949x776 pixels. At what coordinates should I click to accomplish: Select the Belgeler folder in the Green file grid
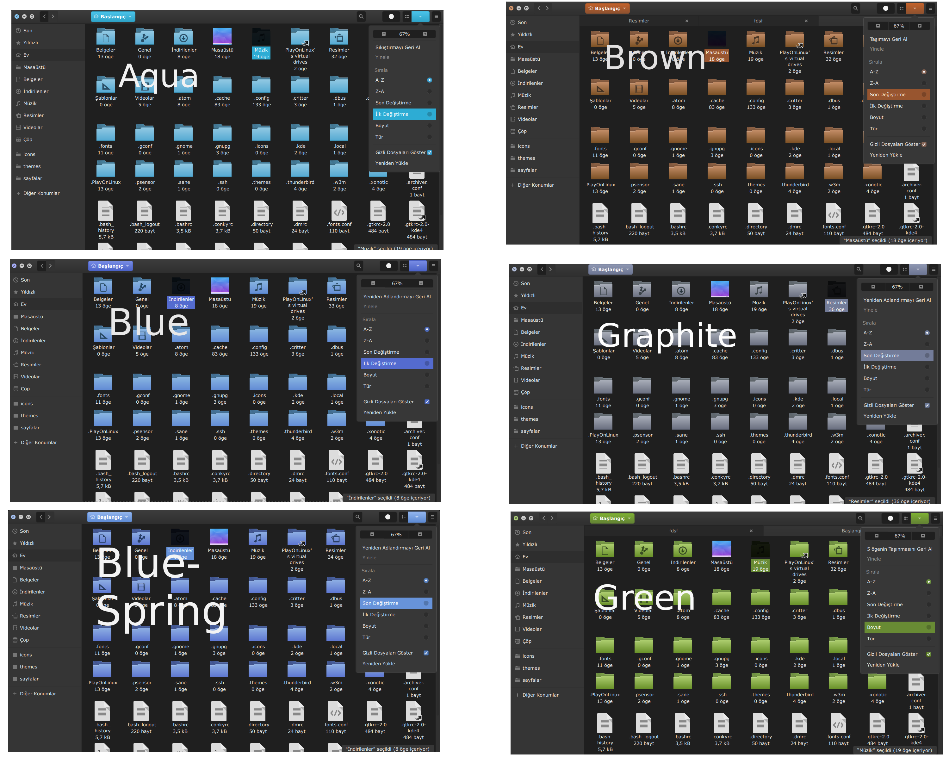point(605,556)
